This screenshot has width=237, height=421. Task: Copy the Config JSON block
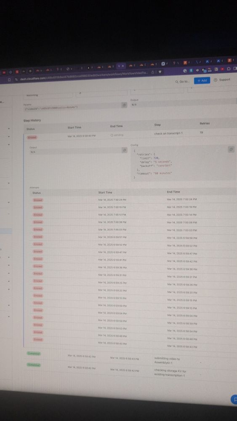pyautogui.click(x=231, y=149)
